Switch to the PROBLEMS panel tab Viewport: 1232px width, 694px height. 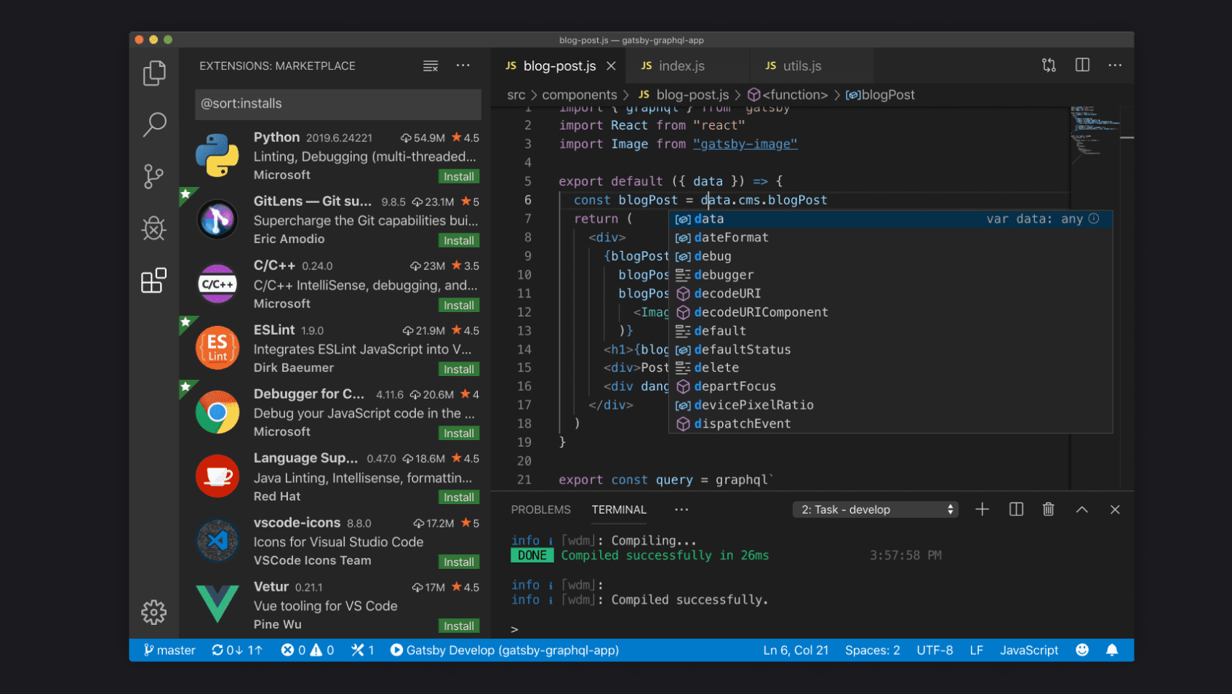(540, 509)
